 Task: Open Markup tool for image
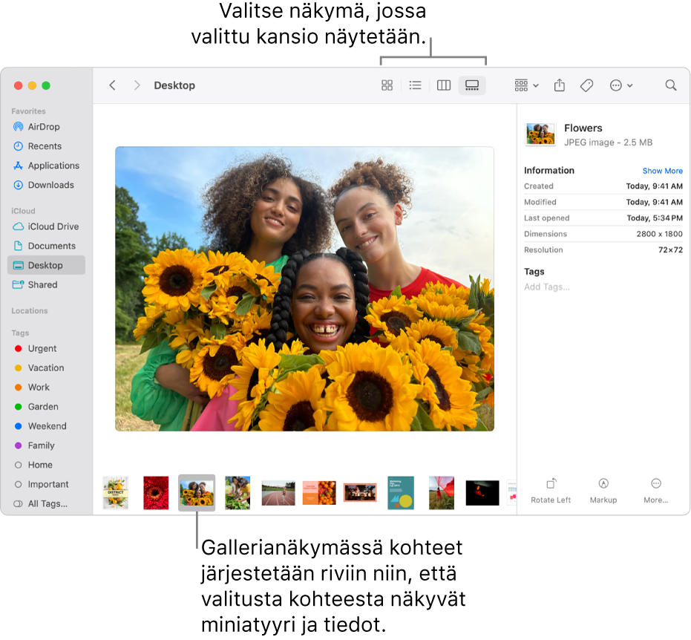click(x=603, y=483)
